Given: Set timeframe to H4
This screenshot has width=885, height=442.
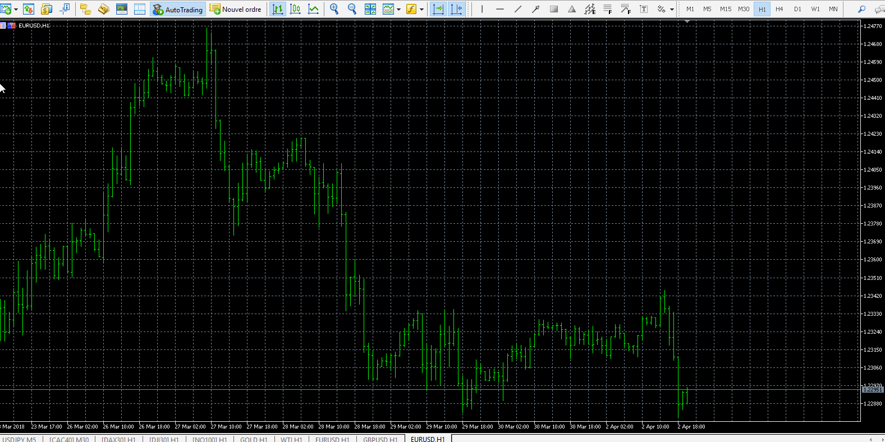Looking at the screenshot, I should click(x=779, y=9).
